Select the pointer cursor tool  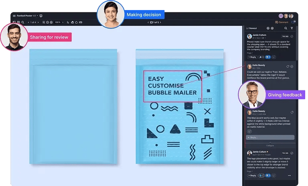[x=68, y=22]
